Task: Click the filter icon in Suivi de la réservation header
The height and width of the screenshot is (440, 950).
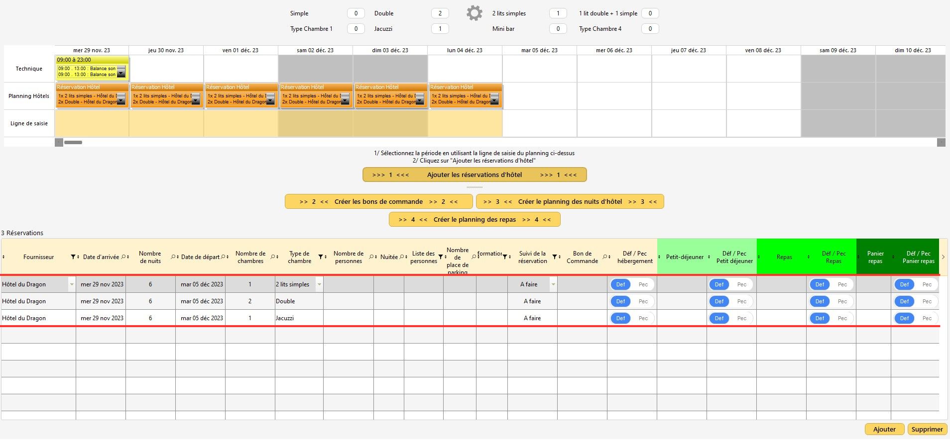Action: [x=555, y=257]
